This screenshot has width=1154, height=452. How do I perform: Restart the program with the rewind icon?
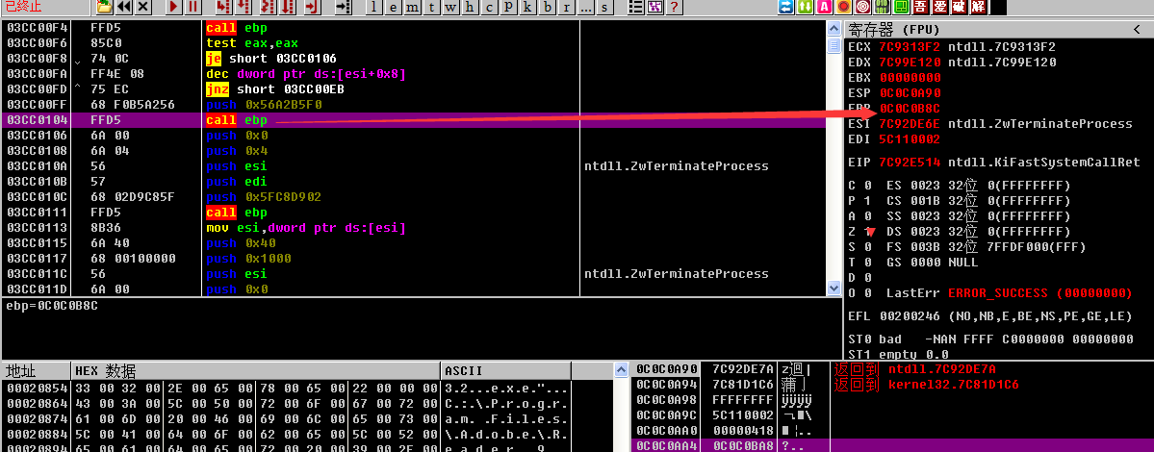point(125,8)
